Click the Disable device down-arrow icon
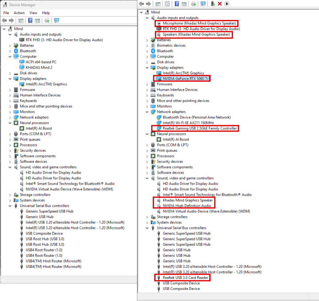This screenshot has width=319, height=301. pyautogui.click(x=227, y=4)
